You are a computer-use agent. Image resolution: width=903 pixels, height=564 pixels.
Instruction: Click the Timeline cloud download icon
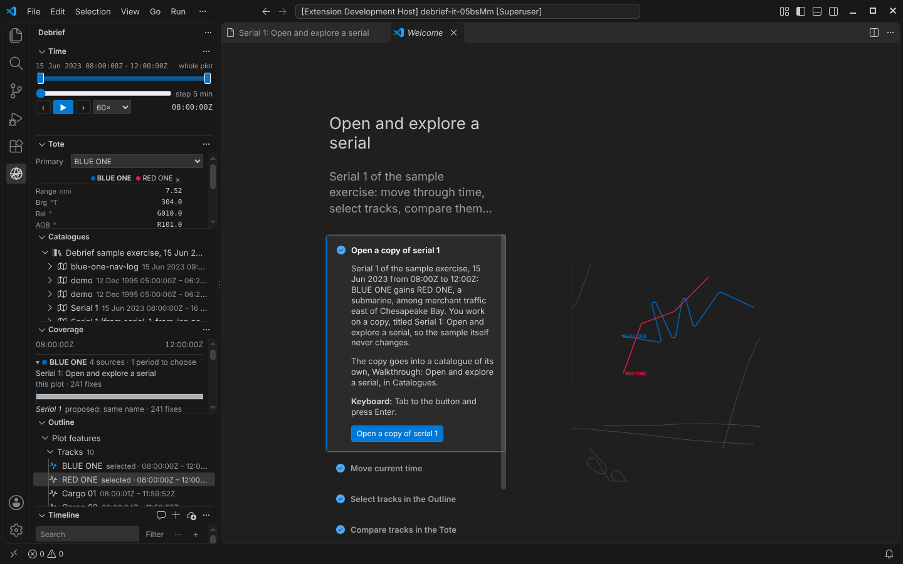[x=191, y=515]
